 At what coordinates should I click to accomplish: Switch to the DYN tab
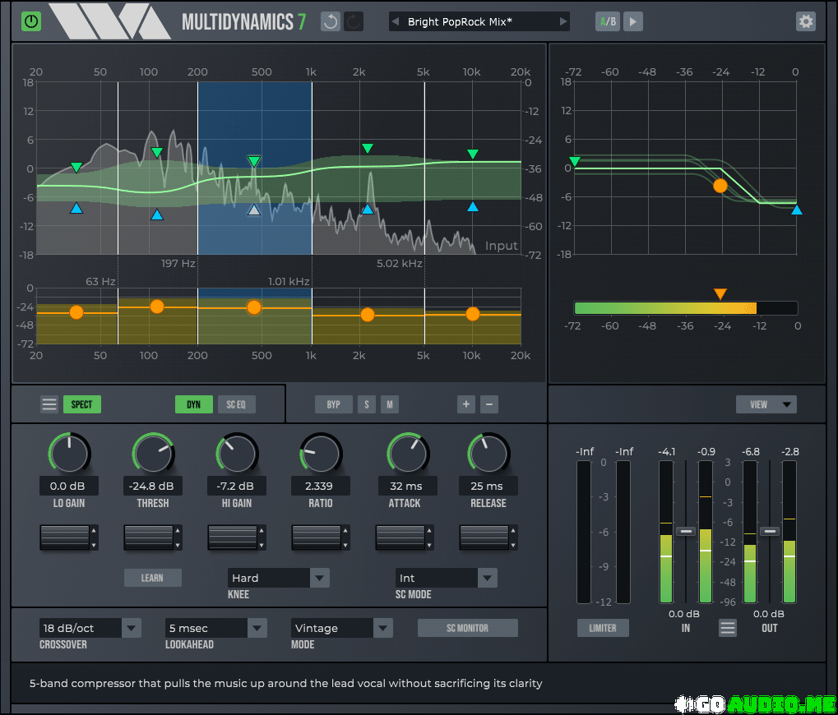[x=193, y=404]
